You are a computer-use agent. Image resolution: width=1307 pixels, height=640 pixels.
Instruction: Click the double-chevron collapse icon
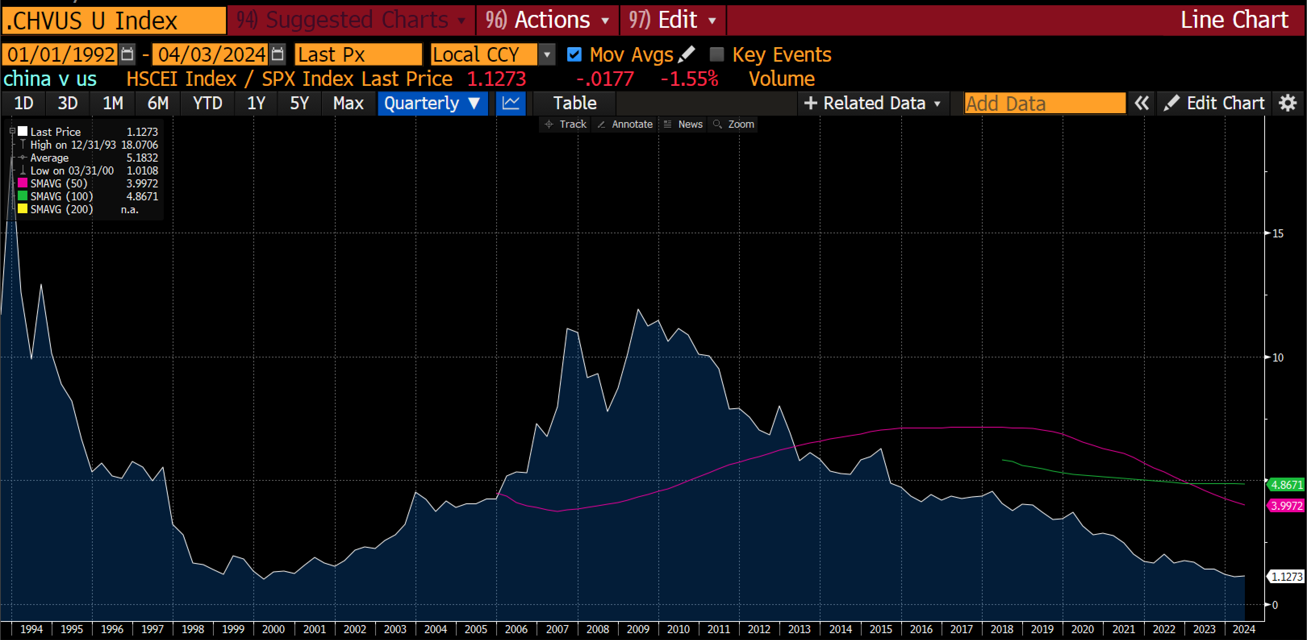(1141, 103)
